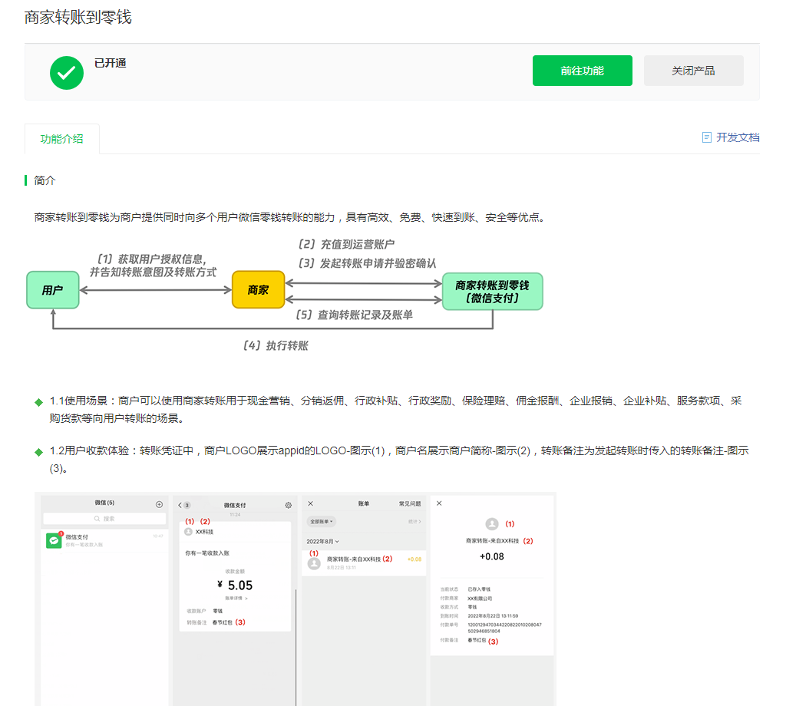Click the 你有一笔收款入账 message text in the card
786x706 pixels.
(207, 553)
